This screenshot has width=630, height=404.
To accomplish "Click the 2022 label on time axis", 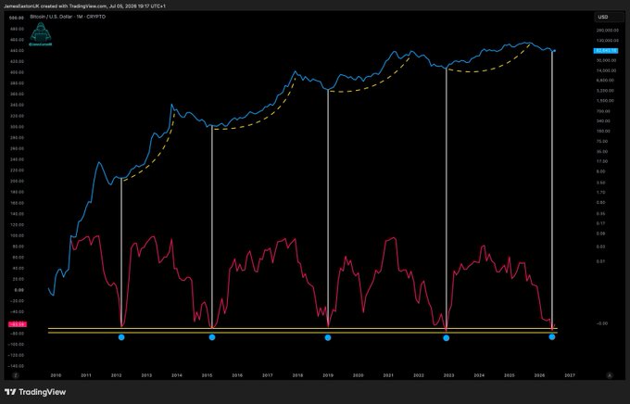I will click(x=419, y=375).
